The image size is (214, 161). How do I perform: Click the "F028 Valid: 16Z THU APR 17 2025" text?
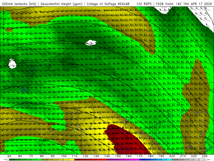(184, 4)
